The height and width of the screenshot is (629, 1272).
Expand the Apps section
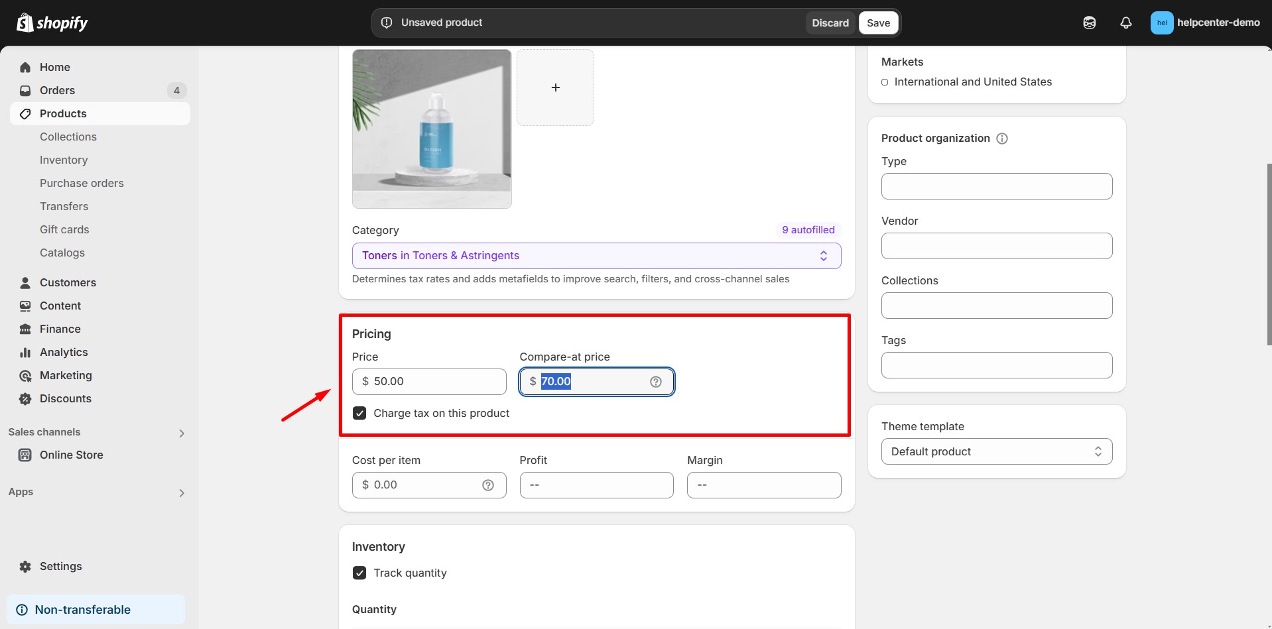coord(181,493)
